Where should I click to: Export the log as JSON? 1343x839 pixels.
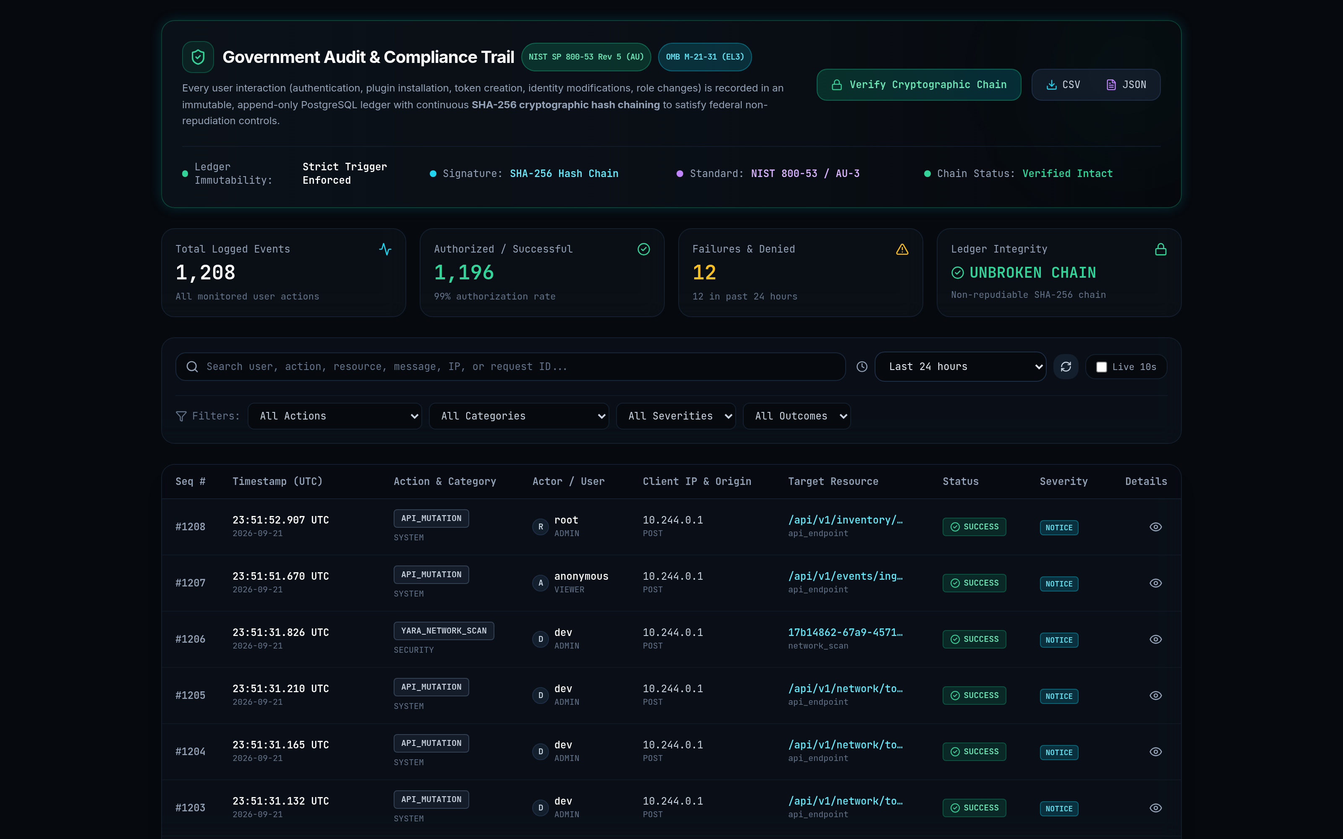pos(1126,84)
